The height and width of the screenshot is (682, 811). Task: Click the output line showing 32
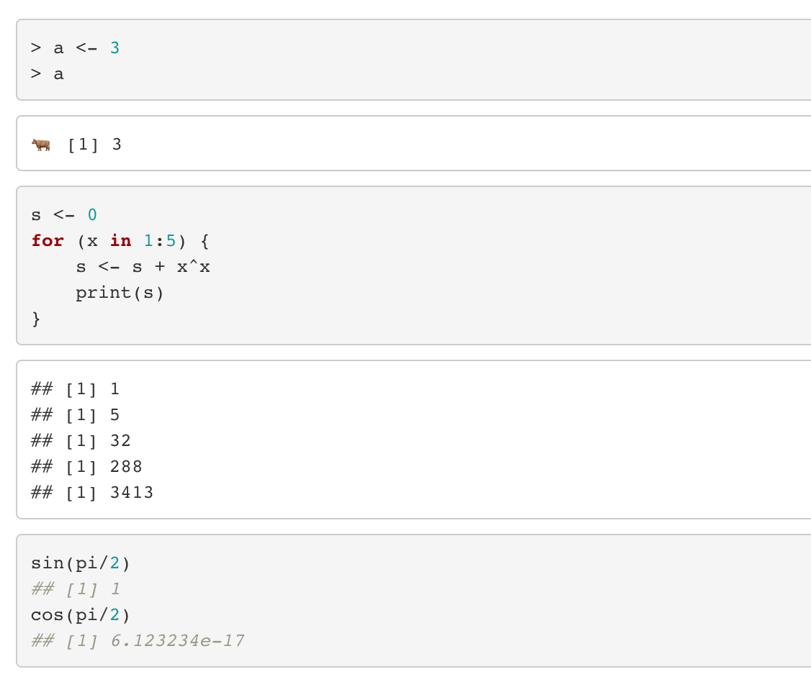(x=81, y=441)
